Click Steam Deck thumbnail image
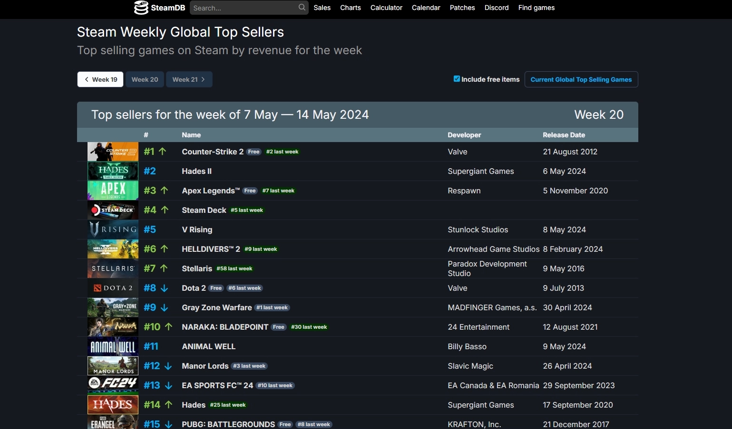The width and height of the screenshot is (732, 429). coord(113,210)
